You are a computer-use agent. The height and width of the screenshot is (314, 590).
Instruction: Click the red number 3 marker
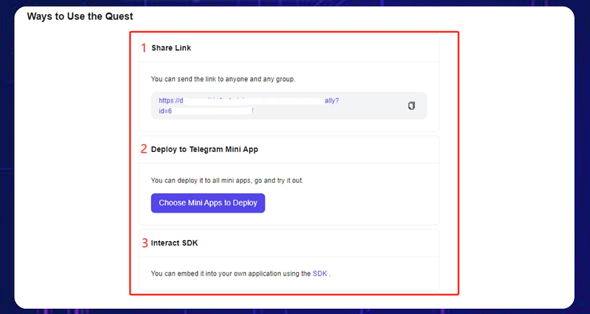145,243
